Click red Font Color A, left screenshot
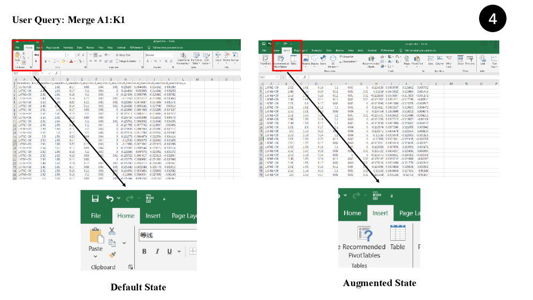Image resolution: width=533 pixels, height=300 pixels. tap(71, 61)
